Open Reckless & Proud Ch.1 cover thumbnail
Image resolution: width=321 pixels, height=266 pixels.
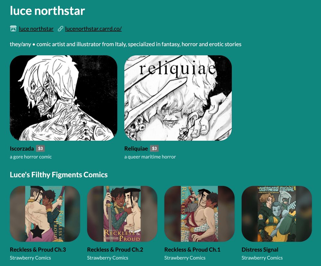(199, 214)
